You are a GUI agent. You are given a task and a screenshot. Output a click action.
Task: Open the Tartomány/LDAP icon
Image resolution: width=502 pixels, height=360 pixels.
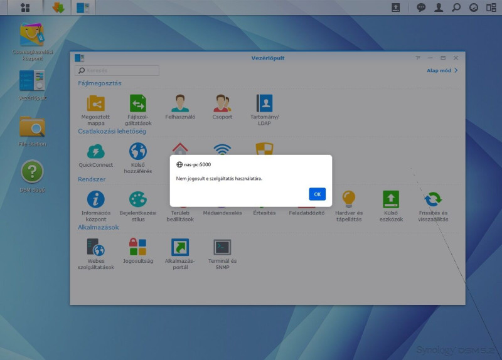pos(264,103)
